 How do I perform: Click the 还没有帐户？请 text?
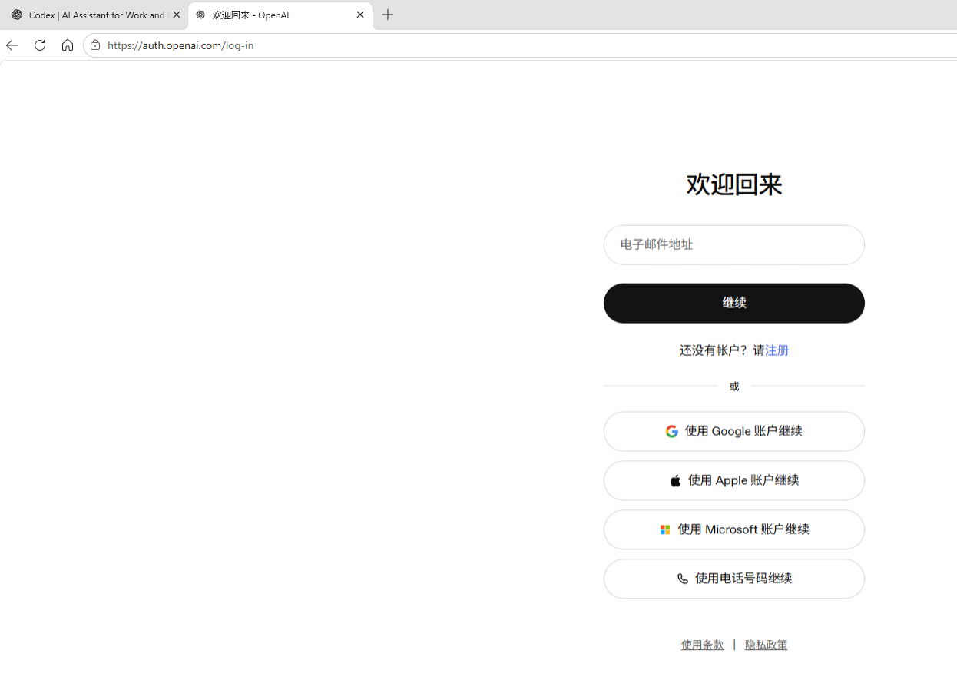point(722,350)
